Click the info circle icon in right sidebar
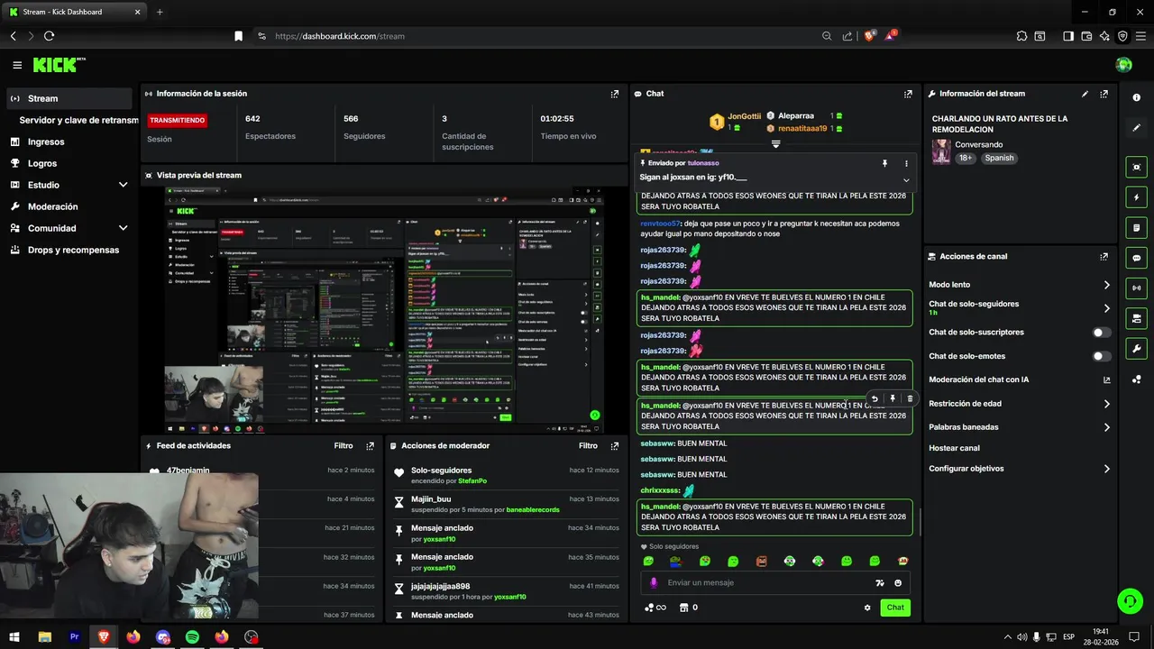This screenshot has width=1154, height=649. [1136, 97]
